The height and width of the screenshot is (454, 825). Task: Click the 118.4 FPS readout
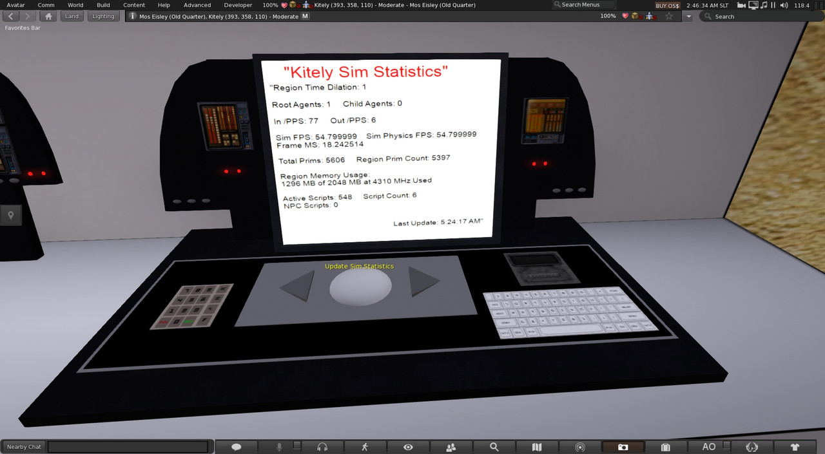[802, 5]
